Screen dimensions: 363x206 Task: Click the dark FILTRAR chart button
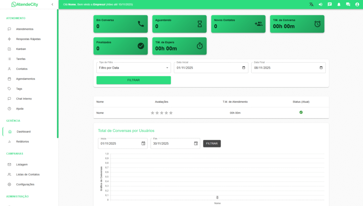click(x=212, y=144)
